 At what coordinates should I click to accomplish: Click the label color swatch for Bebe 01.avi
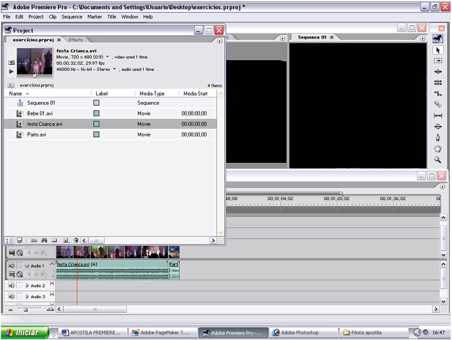coord(97,114)
